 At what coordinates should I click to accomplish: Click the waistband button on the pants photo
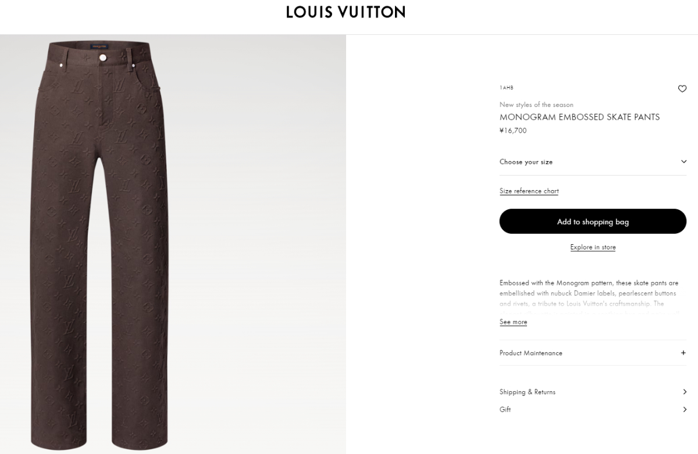click(x=103, y=57)
